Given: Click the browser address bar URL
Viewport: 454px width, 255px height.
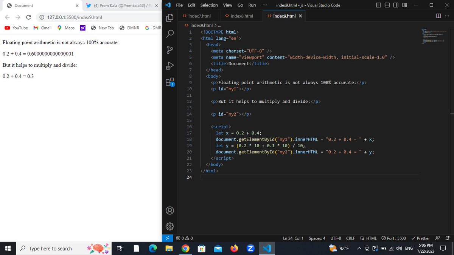Looking at the screenshot, I should [x=75, y=17].
